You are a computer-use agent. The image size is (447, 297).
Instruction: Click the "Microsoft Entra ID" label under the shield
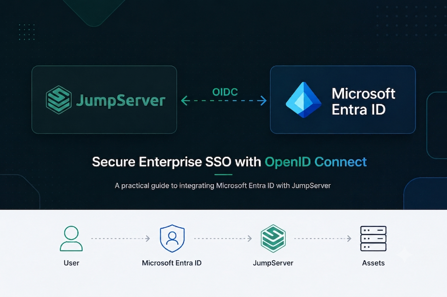tap(172, 263)
